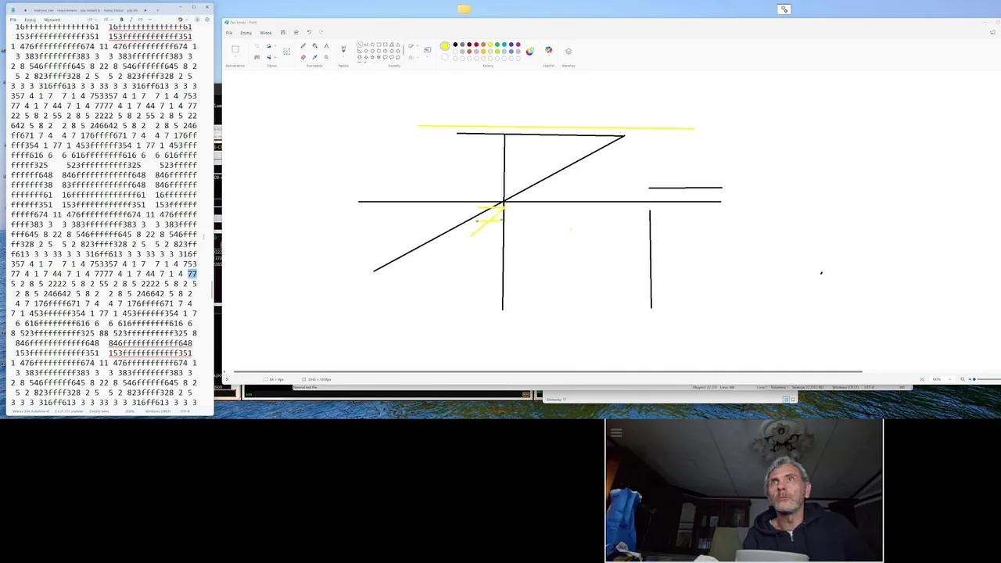
Task: Pick the black color swatch in Paint
Action: (455, 45)
